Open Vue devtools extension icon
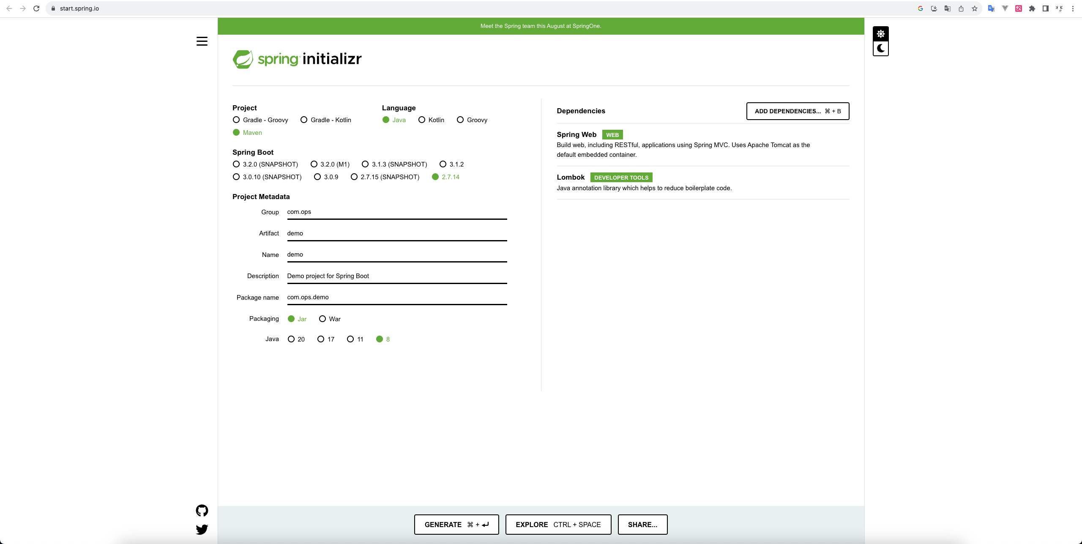 point(1005,8)
